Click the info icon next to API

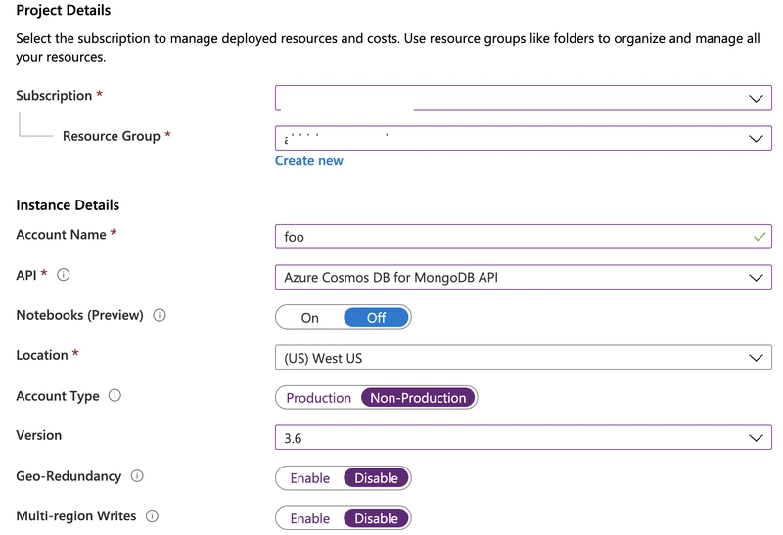click(x=64, y=275)
